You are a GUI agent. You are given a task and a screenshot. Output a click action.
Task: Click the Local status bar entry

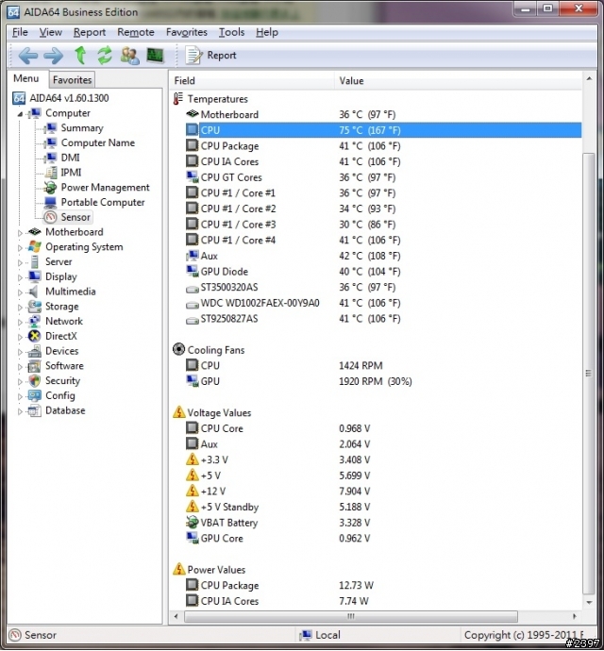coord(320,635)
